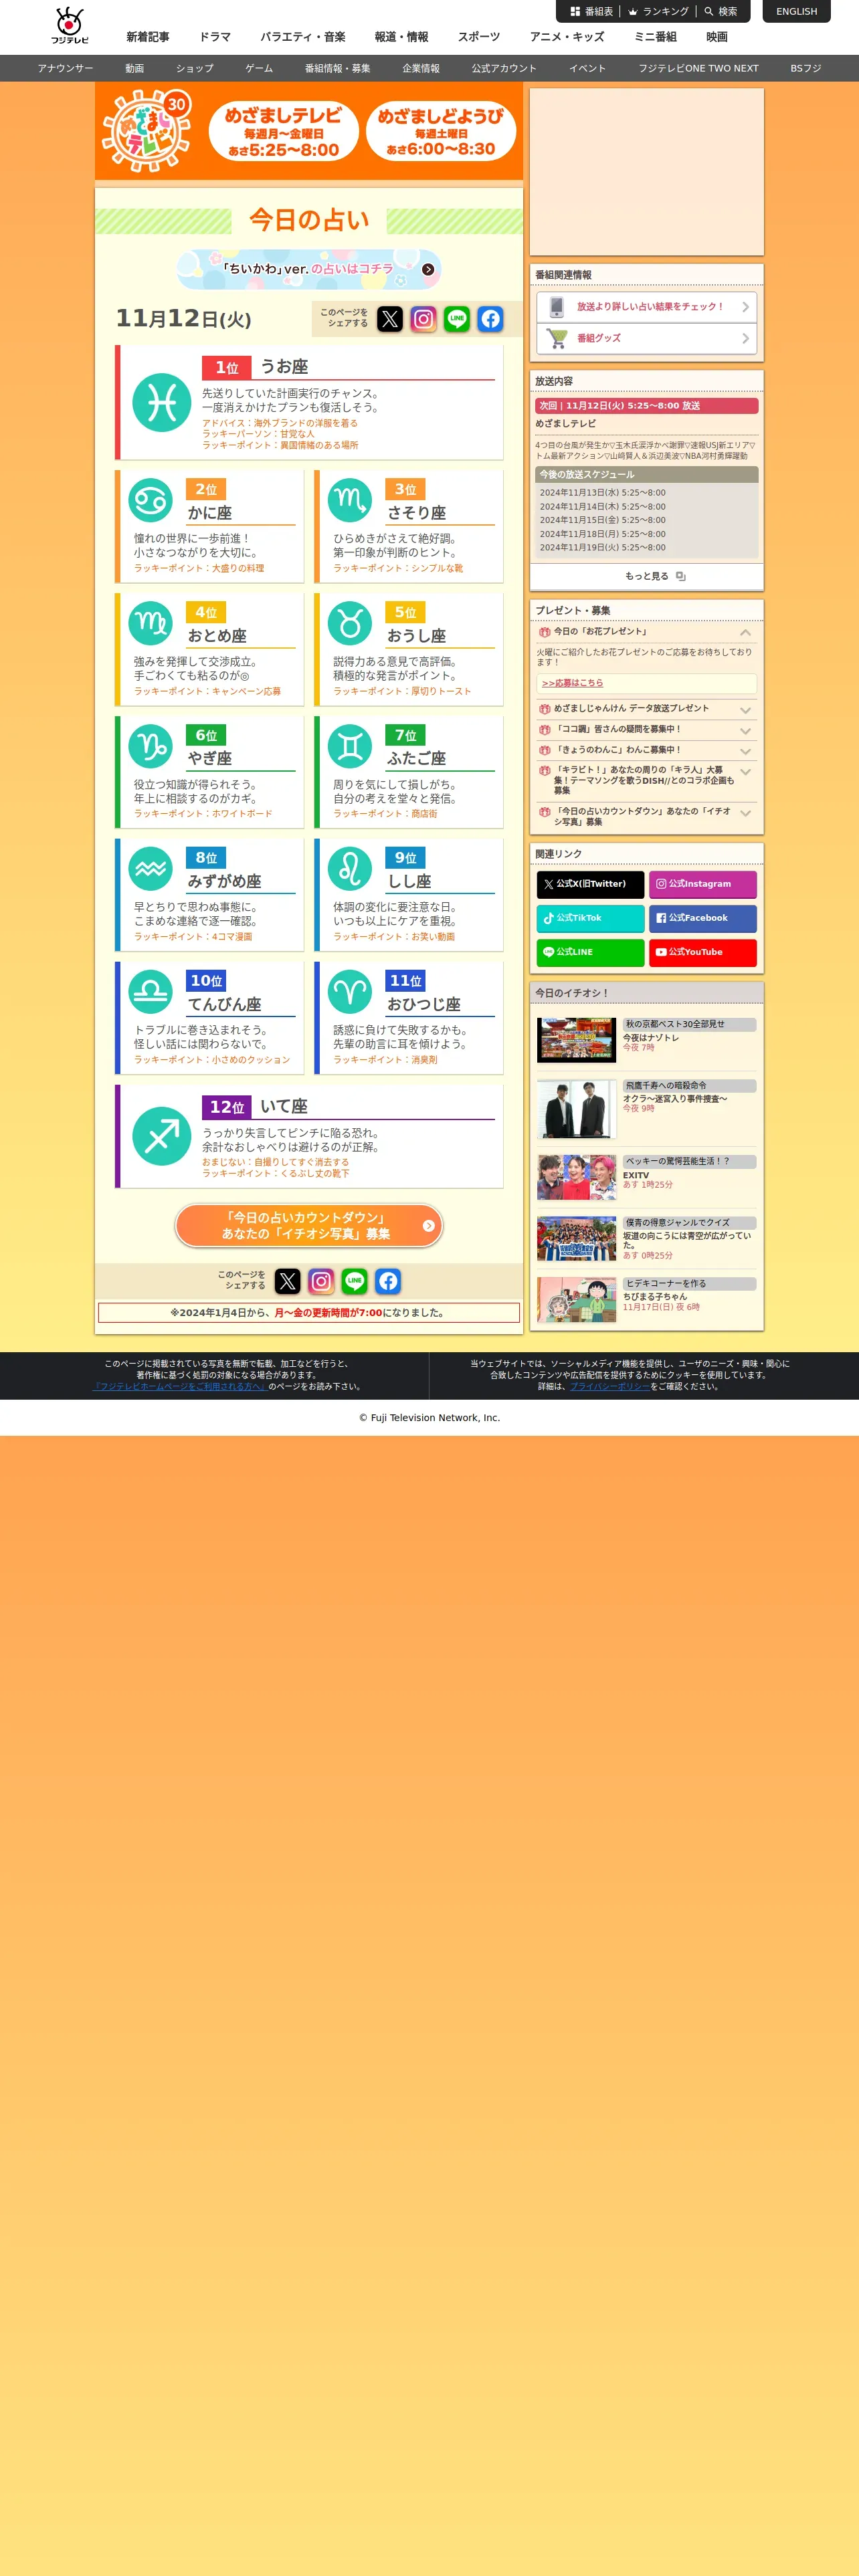
Task: Open プライバシーポリシー link in footer
Action: coord(610,1386)
